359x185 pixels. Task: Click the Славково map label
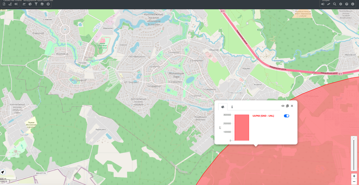coord(48,19)
